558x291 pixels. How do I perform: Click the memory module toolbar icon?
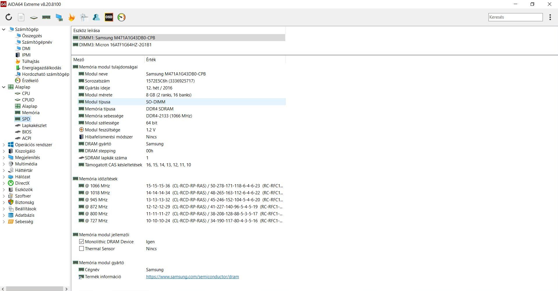(46, 17)
